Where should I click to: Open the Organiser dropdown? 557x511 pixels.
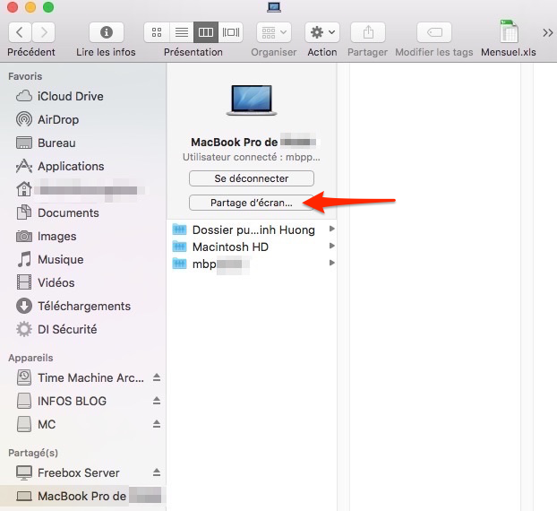274,32
